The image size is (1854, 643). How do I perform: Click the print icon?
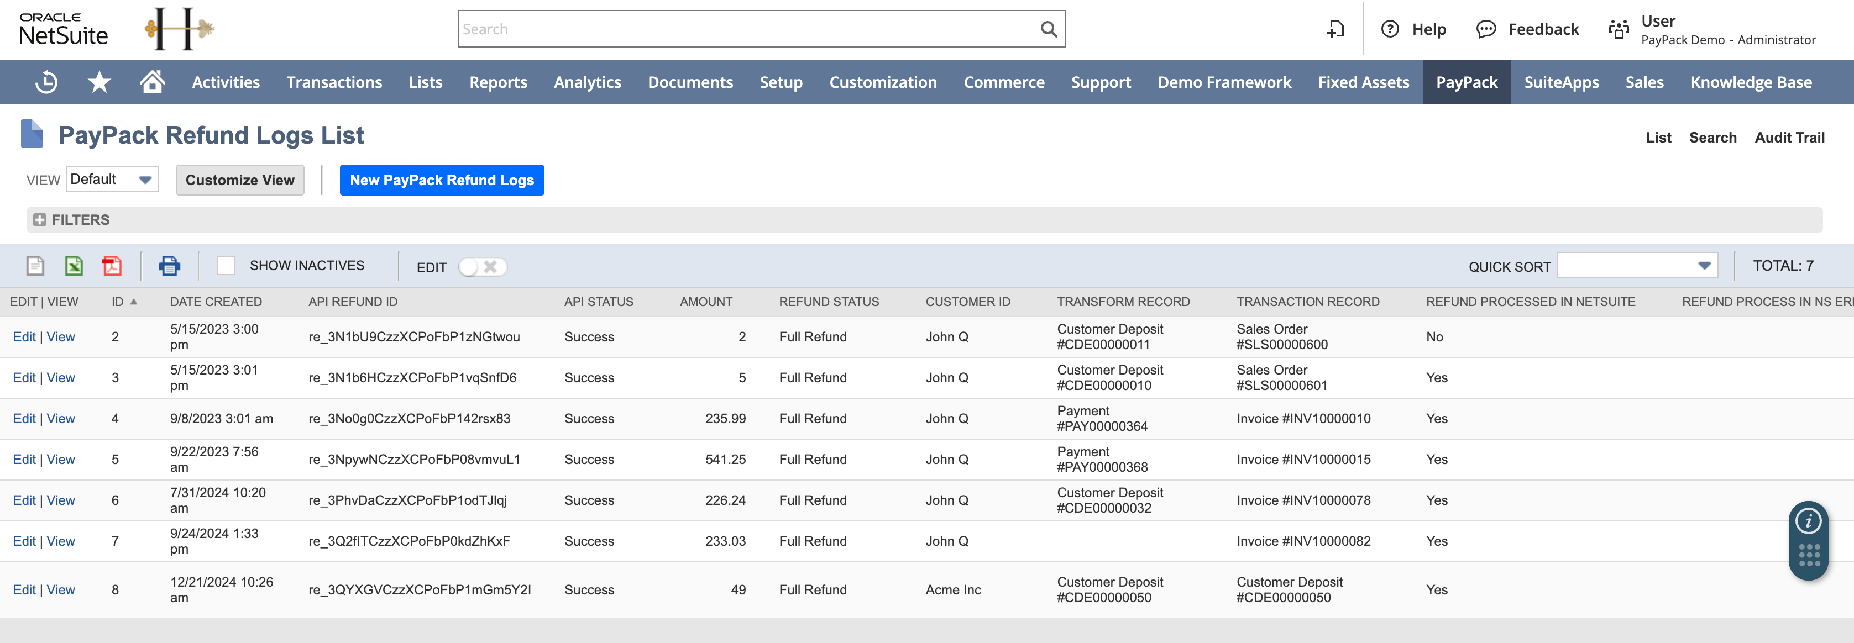[169, 266]
